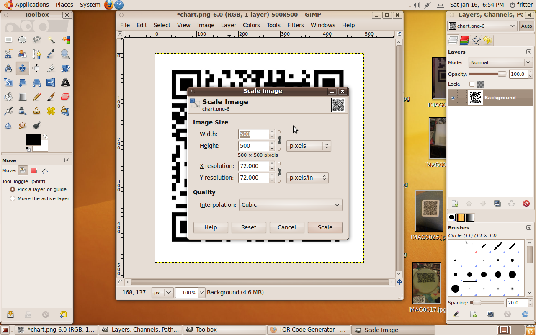Select the Color Picker eyedropper tool
The image size is (536, 335).
click(x=51, y=54)
